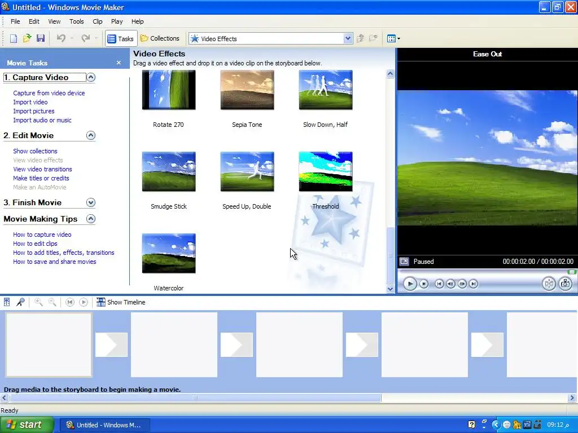Click Import audio or music link

point(42,120)
